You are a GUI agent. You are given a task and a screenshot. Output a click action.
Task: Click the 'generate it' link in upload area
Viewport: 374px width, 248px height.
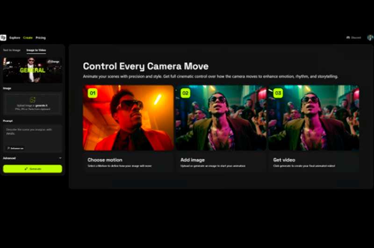[41, 105]
